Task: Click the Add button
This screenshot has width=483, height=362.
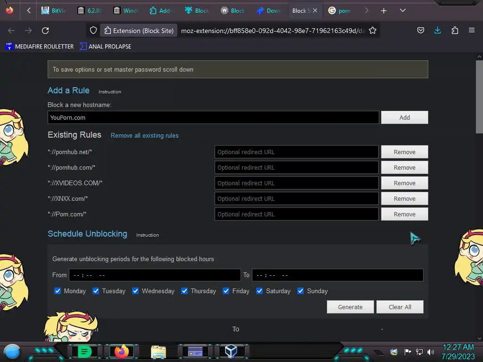Action: tap(404, 117)
